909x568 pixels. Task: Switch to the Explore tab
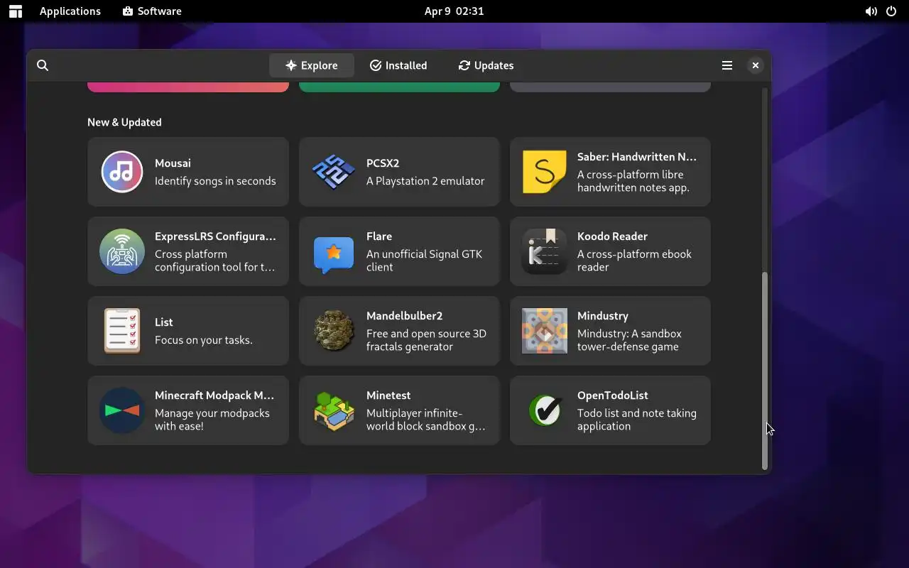click(311, 65)
